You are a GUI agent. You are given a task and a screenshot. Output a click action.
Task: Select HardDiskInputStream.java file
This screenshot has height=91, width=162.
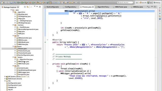click(x=27, y=70)
